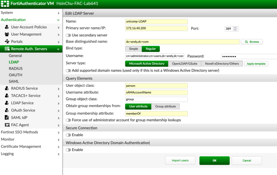Click the Portals icon

pos(7,41)
